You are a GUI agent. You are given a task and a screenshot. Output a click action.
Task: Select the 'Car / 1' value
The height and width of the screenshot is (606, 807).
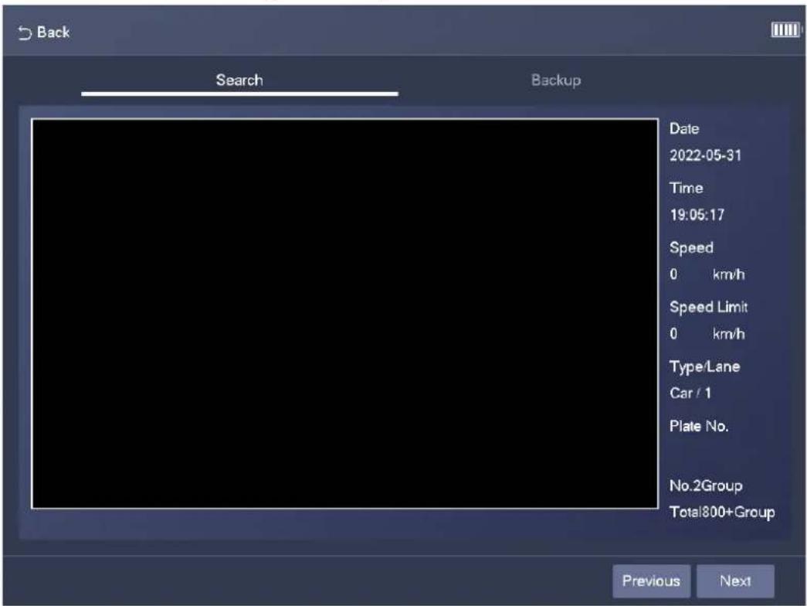coord(690,393)
